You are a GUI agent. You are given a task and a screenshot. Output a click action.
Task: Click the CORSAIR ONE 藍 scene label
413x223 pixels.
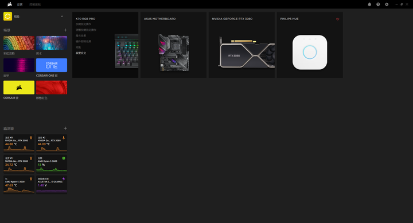tap(46, 75)
